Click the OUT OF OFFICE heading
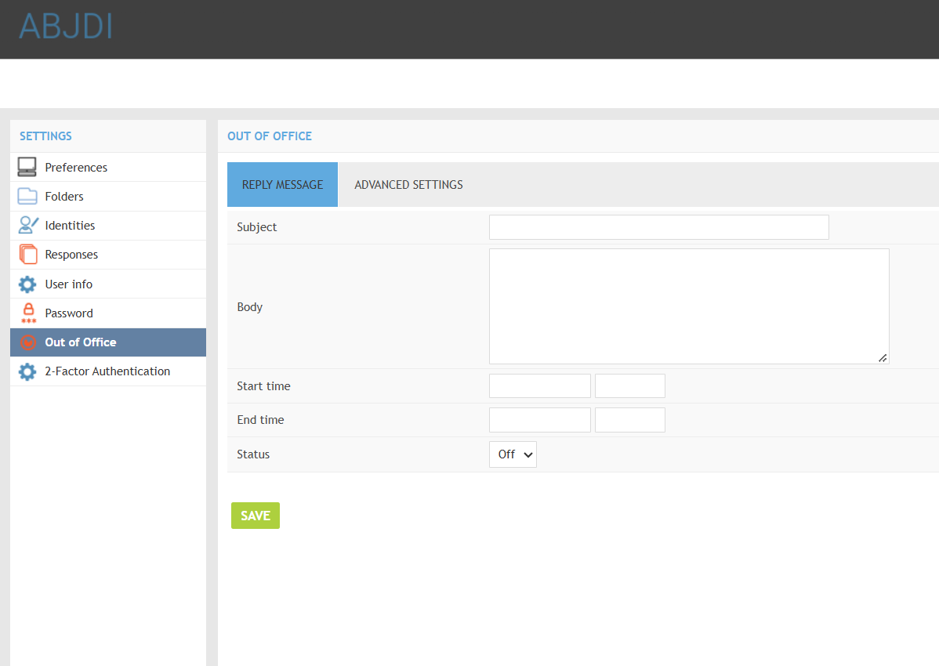Screen dimensions: 939x666 (x=270, y=136)
